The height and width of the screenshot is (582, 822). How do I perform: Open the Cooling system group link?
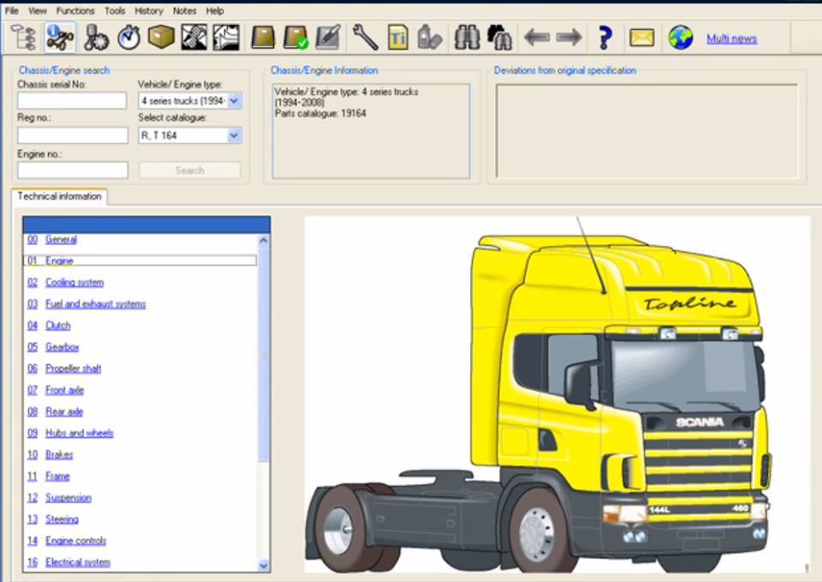pos(74,282)
